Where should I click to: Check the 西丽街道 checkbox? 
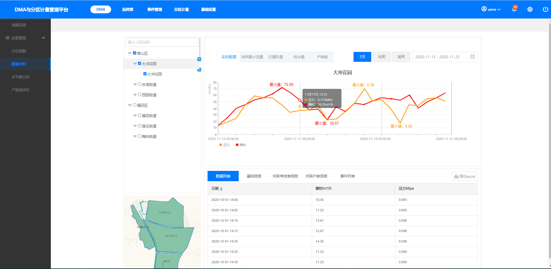[x=139, y=95]
